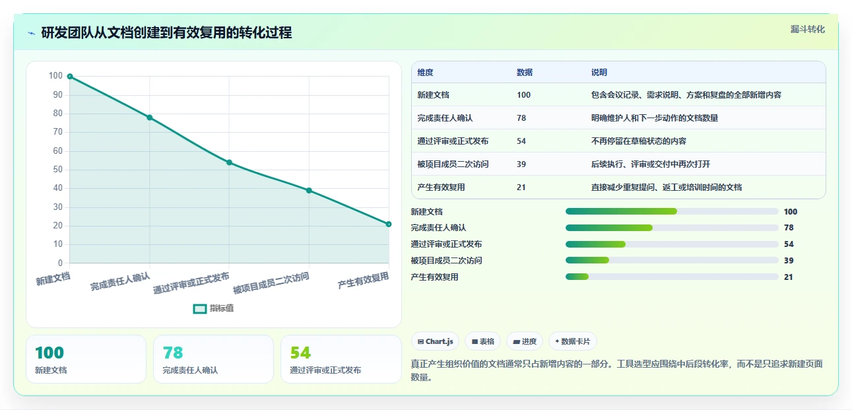Screen dimensions: 852x410
Task: Click the 数据 column header
Action: 525,73
